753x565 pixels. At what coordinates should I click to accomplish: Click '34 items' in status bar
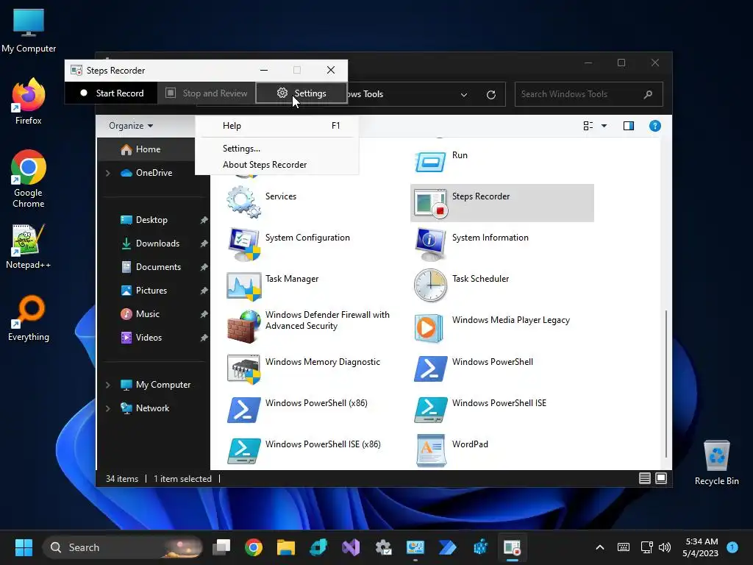[x=122, y=479]
